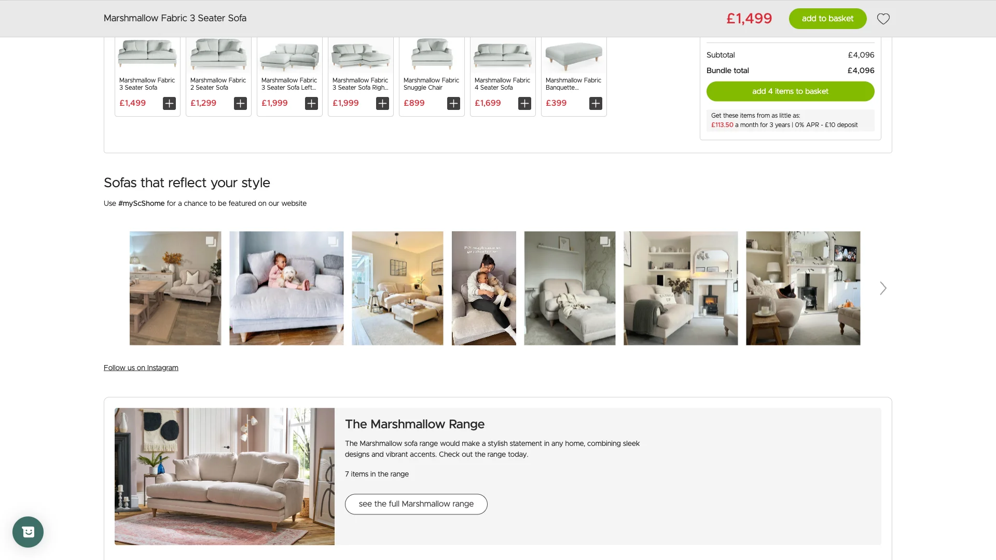Add Marshmallow Banquette with plus icon
The width and height of the screenshot is (996, 560).
[596, 103]
